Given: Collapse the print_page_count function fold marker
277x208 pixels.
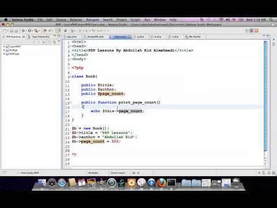Looking at the screenshot, I should (x=70, y=103).
